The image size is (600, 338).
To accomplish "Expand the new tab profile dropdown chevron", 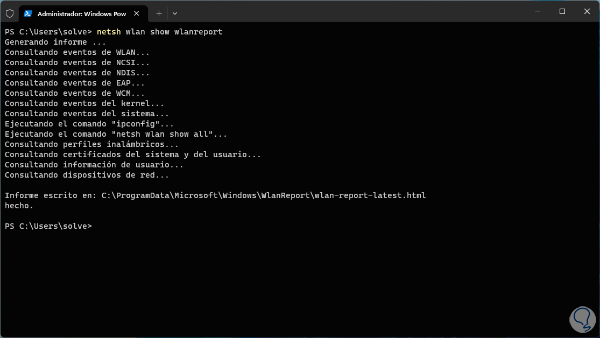I will pos(175,13).
